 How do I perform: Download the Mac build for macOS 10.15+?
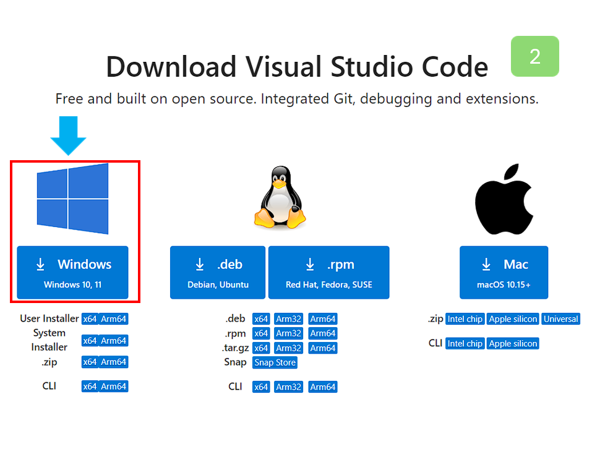(504, 272)
